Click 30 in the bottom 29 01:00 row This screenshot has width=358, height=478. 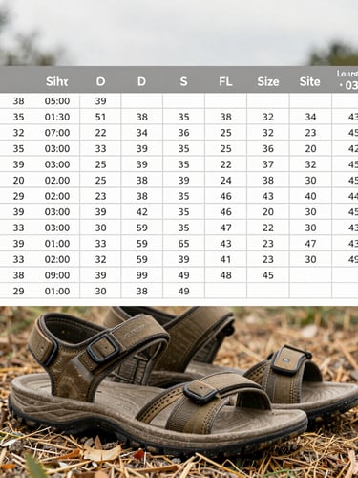coord(100,291)
